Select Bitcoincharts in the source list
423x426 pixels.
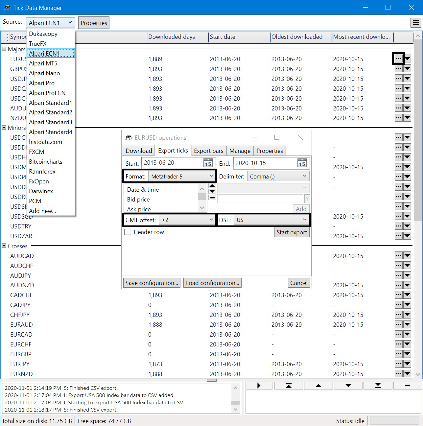click(x=51, y=162)
